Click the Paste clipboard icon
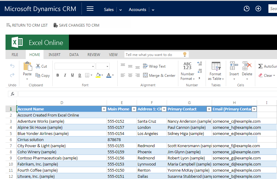Screen dimensions: 277x179 point(28,66)
